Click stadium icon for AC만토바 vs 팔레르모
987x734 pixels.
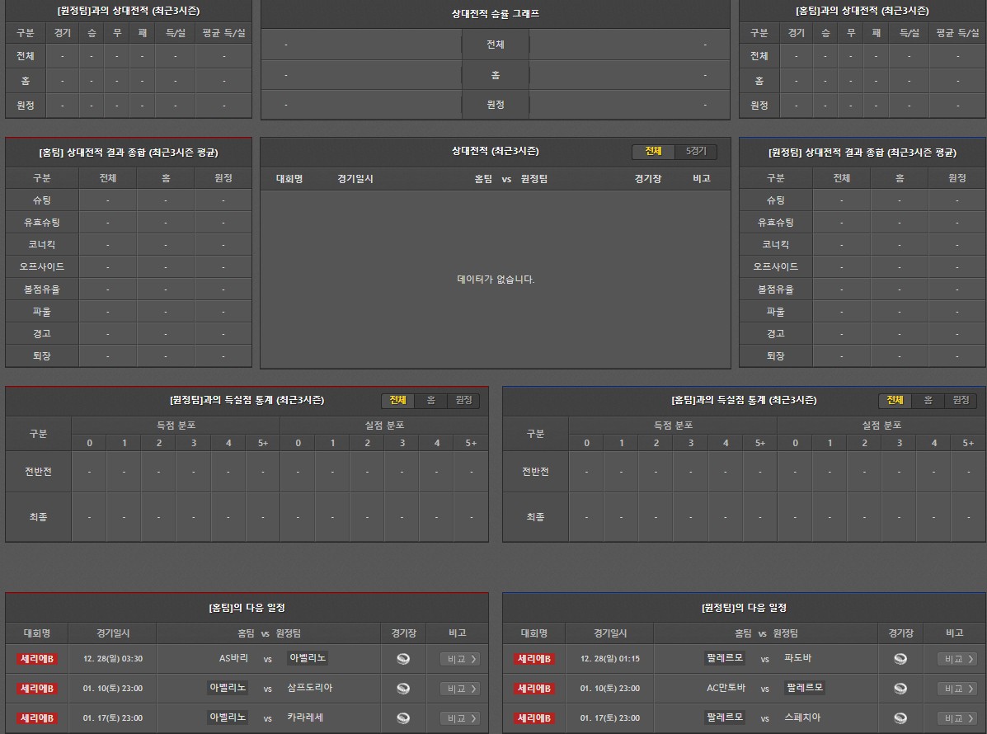900,689
